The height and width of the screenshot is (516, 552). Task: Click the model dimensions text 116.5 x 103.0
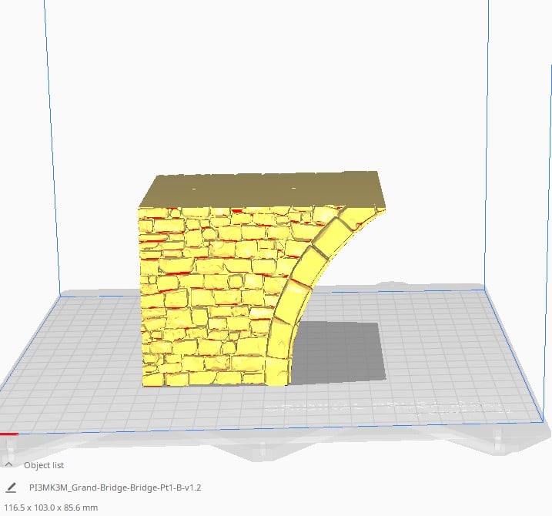(49, 507)
